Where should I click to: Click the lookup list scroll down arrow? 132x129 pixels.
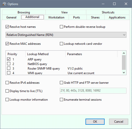point(124,73)
